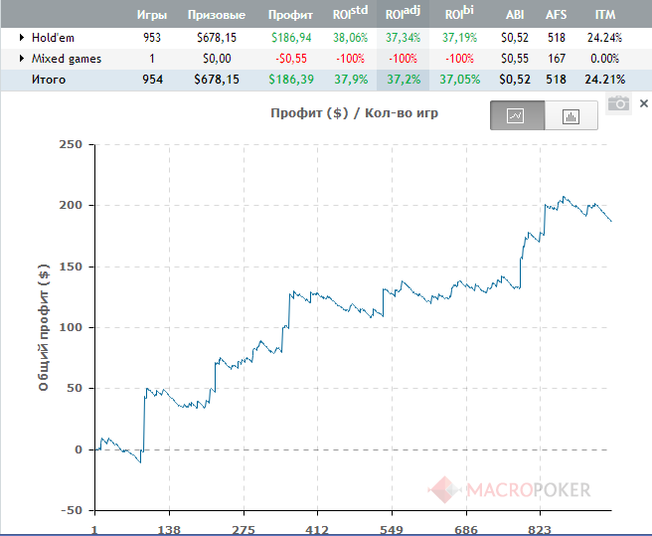
Task: Click Hold'em ITM value 24.24%
Action: (x=604, y=38)
